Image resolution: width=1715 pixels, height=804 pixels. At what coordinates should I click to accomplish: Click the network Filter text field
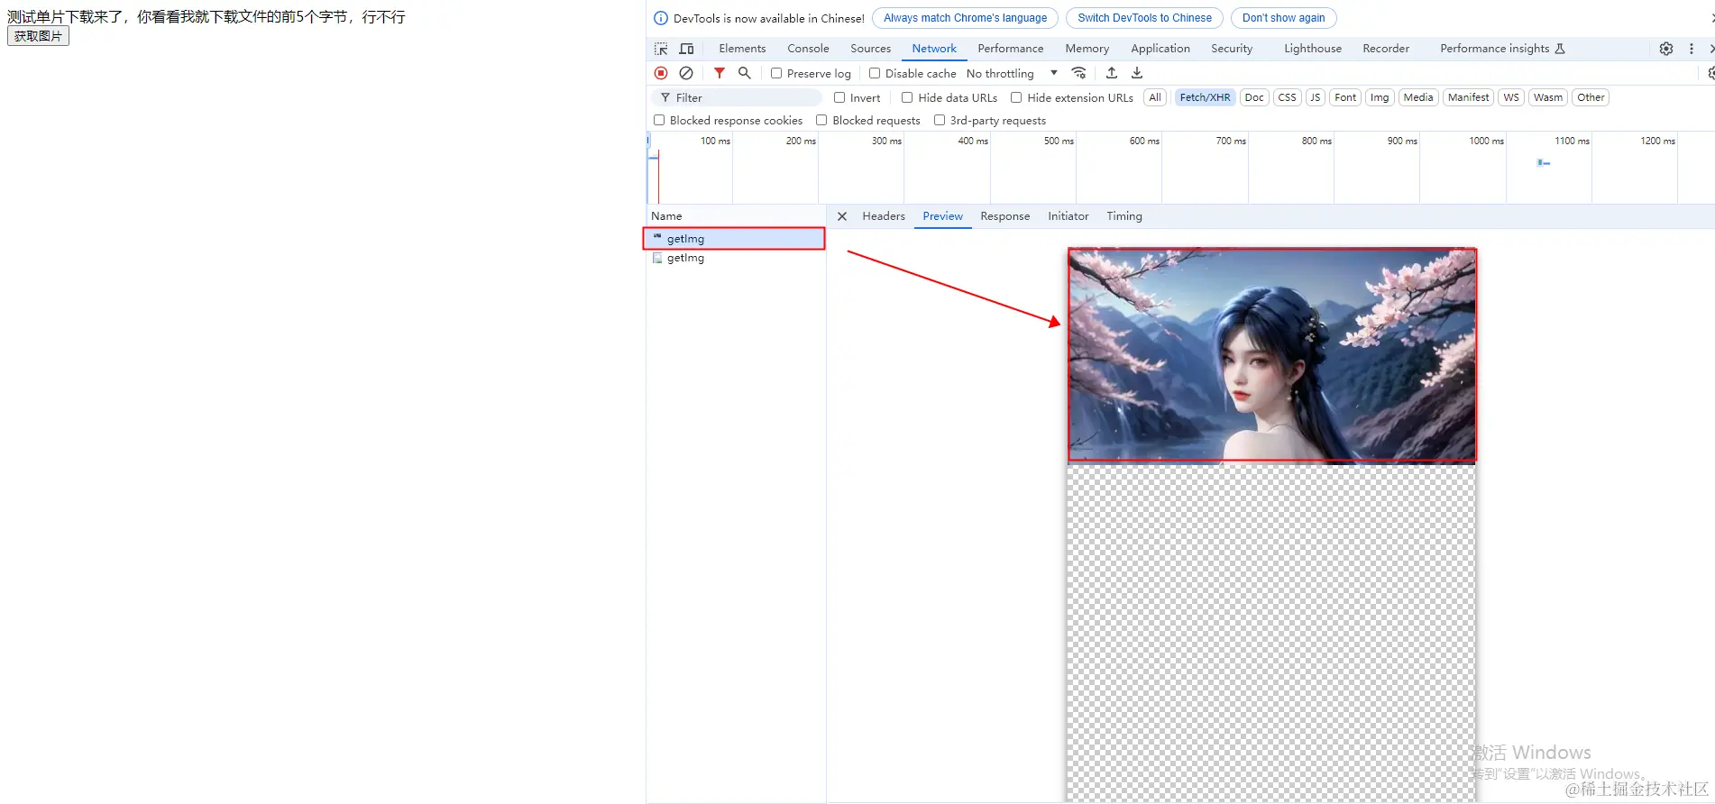pyautogui.click(x=737, y=97)
